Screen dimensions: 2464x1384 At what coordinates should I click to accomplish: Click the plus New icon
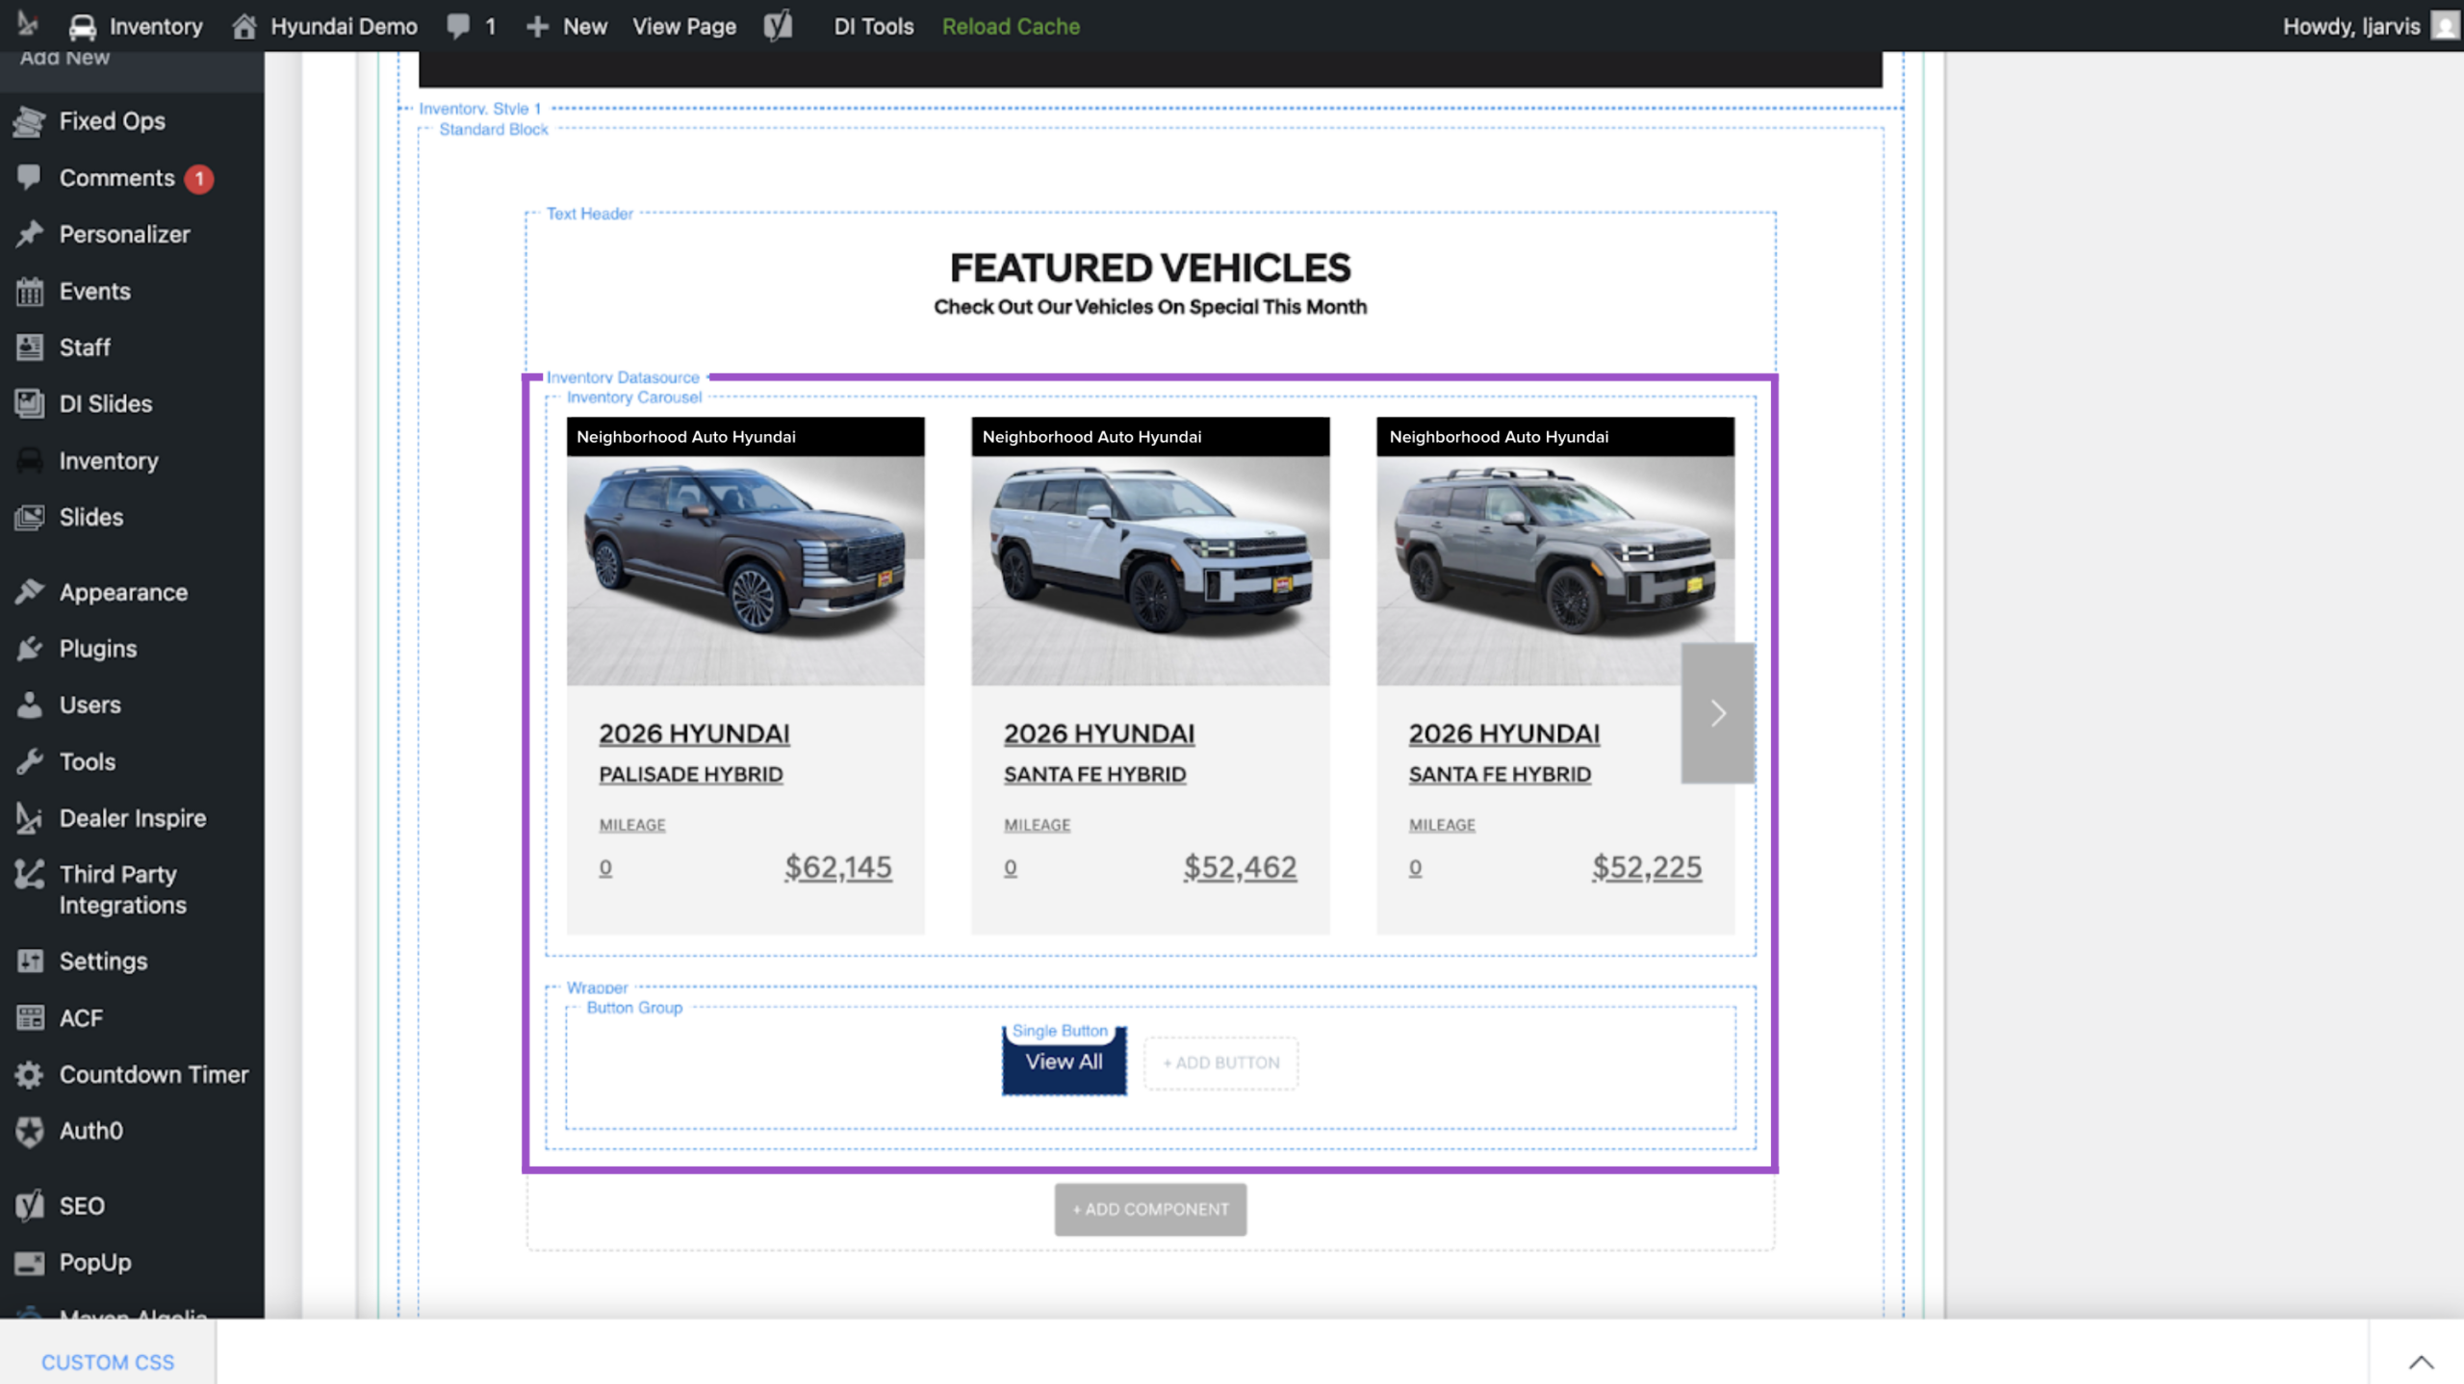[537, 27]
